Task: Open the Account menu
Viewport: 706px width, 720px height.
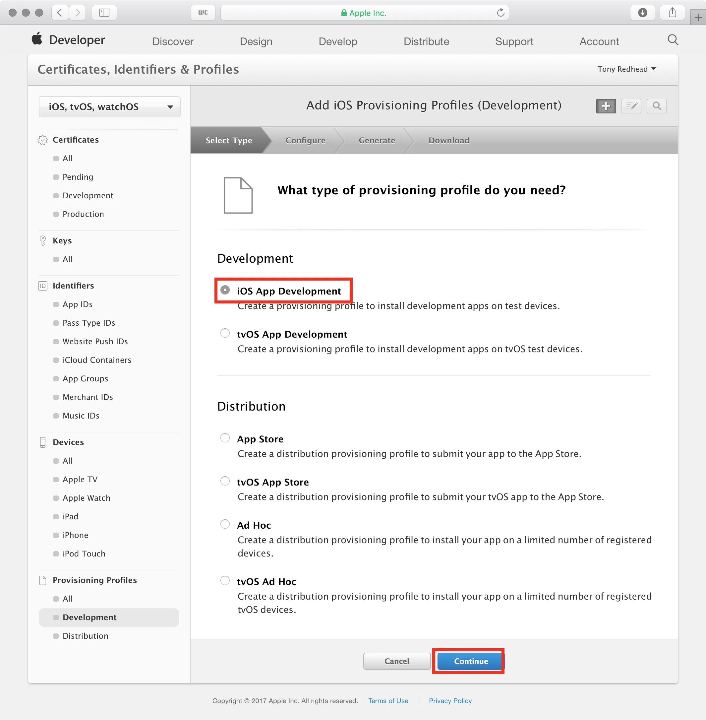Action: point(599,41)
